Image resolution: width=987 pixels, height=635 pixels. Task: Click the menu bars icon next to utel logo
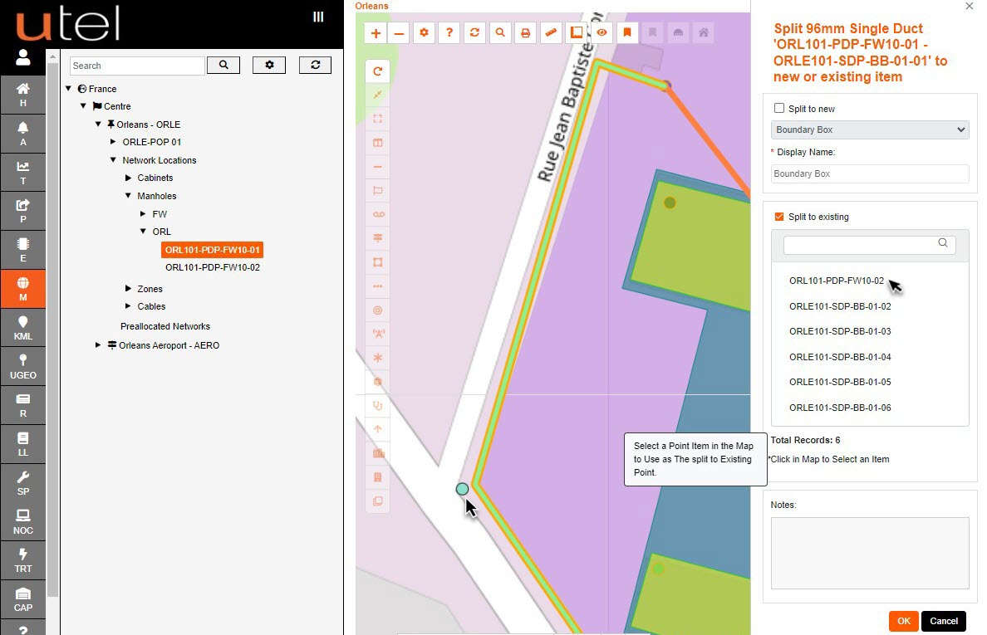point(318,17)
